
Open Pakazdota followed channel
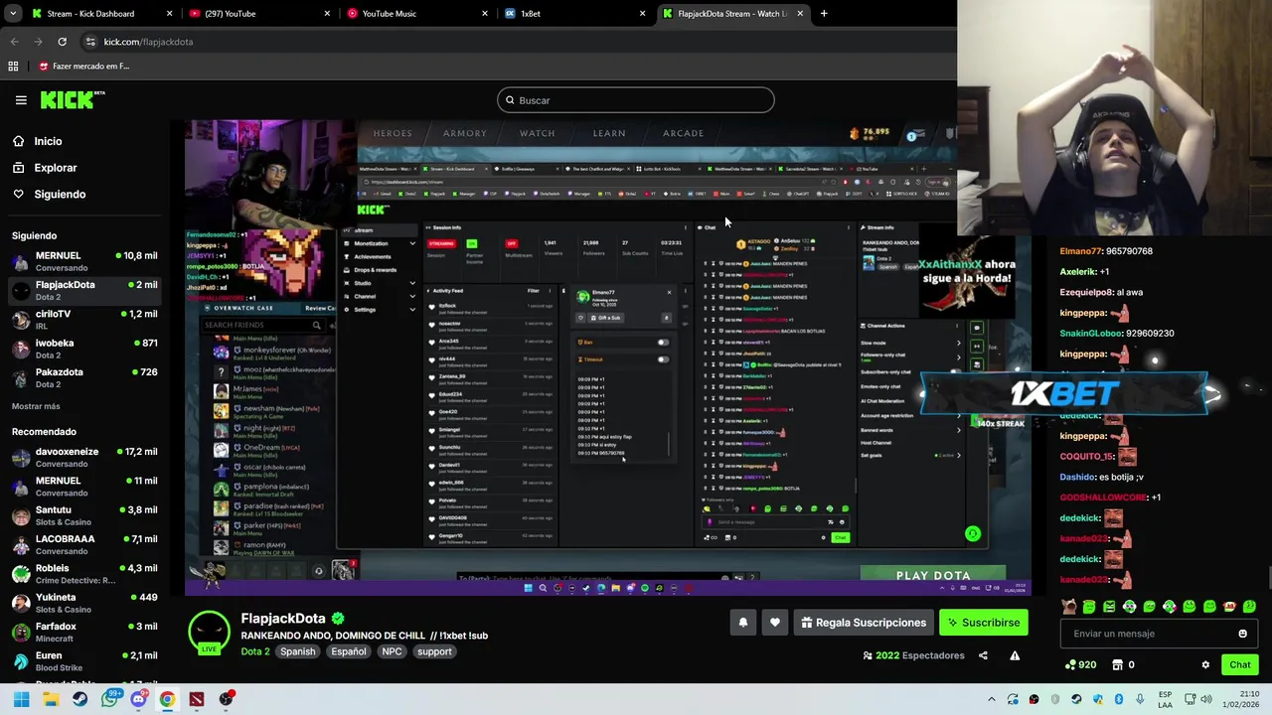(84, 377)
